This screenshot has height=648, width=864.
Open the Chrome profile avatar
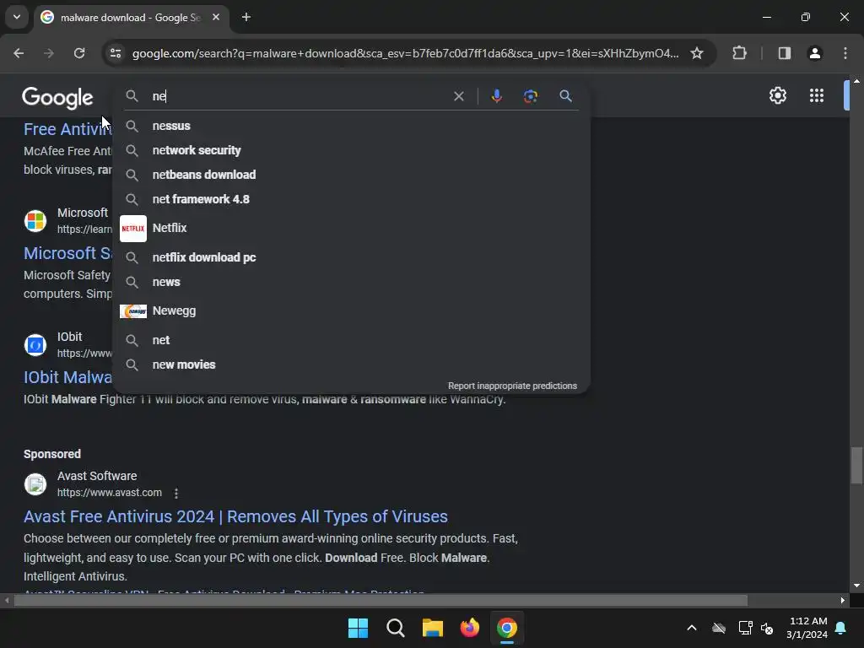(815, 53)
